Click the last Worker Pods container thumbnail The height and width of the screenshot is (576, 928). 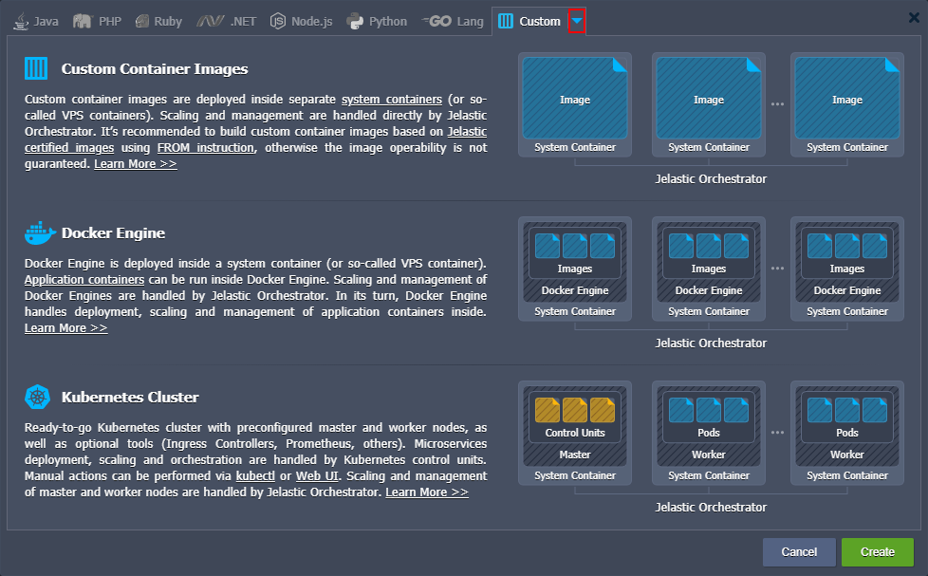coord(847,433)
